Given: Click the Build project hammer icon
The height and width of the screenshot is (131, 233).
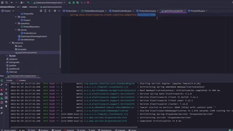Looking at the screenshot, I should pyautogui.click(x=28, y=3).
